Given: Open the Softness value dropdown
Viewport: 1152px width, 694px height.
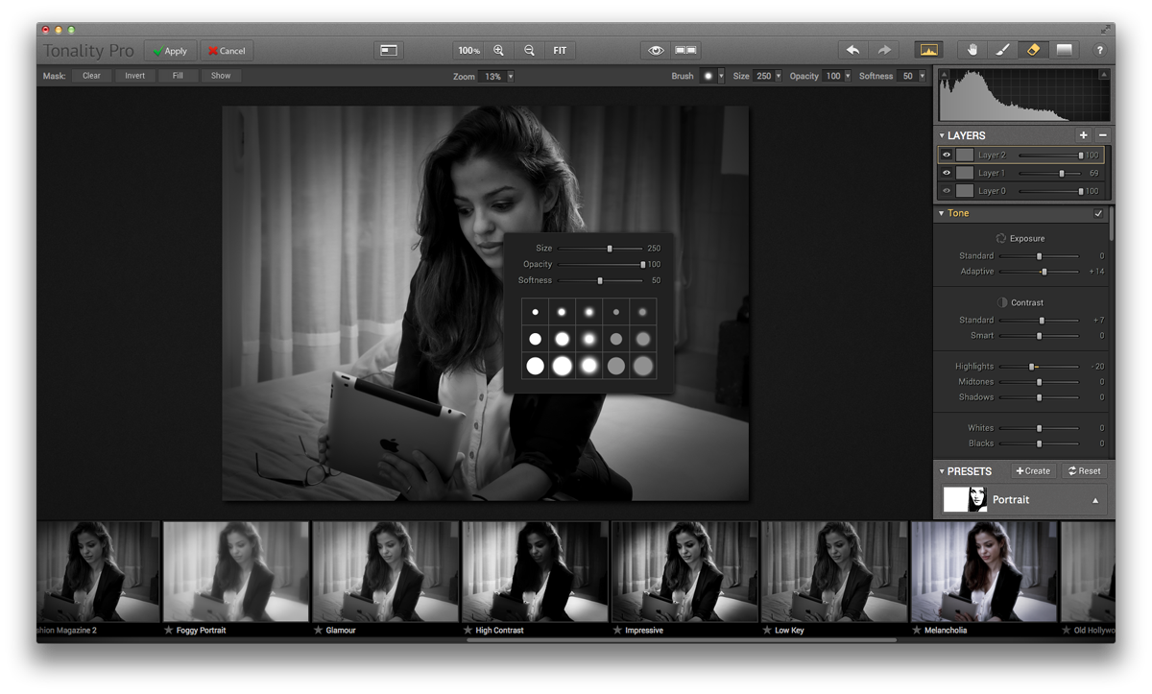Looking at the screenshot, I should pyautogui.click(x=923, y=76).
